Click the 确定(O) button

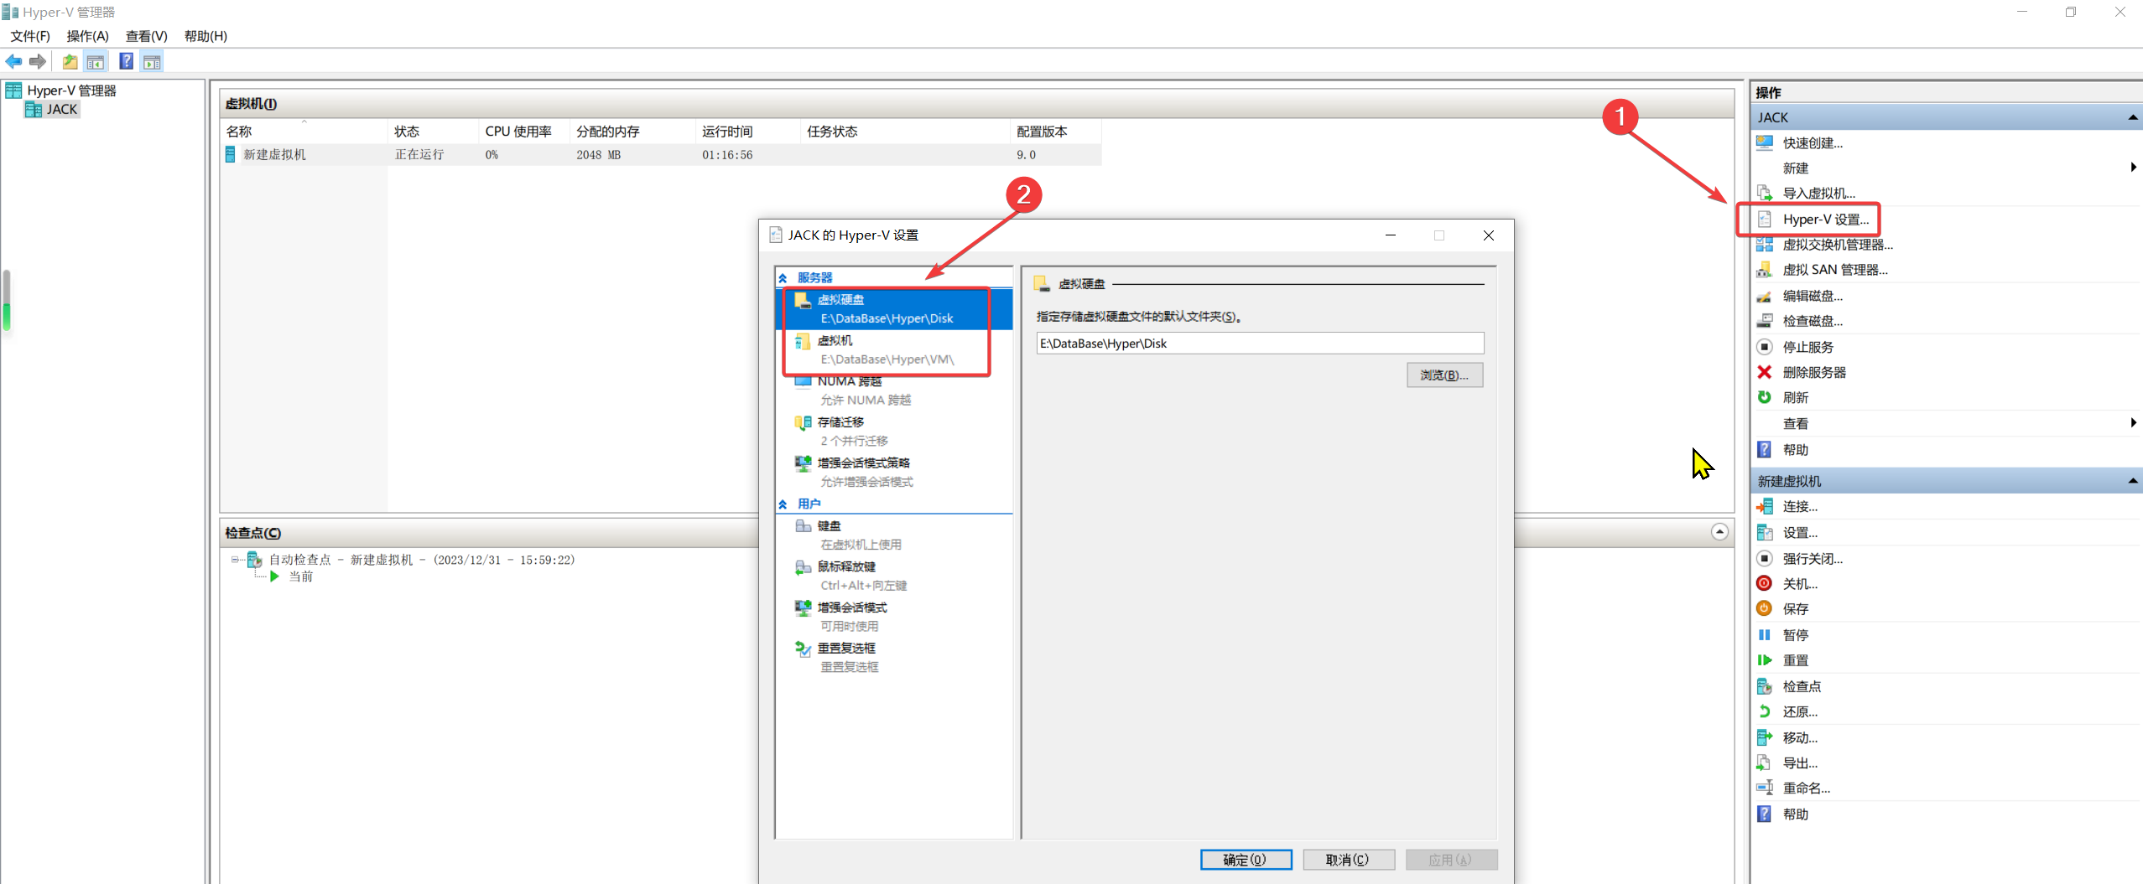1246,860
